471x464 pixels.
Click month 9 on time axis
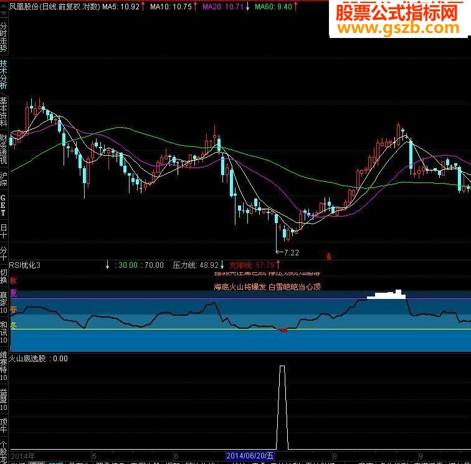[x=421, y=457]
